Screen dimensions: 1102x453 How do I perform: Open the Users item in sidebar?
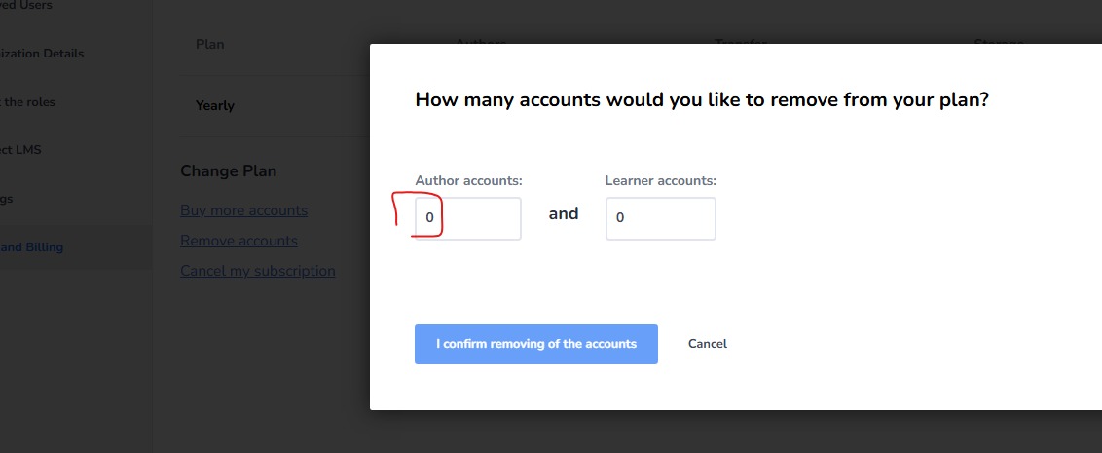pyautogui.click(x=26, y=6)
